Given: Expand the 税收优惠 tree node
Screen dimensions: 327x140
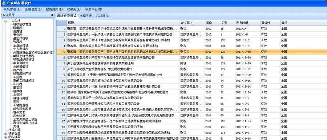Looking at the screenshot, I should coord(5,133).
